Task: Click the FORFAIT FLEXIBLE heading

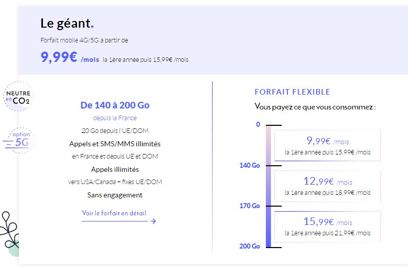Action: 292,92
